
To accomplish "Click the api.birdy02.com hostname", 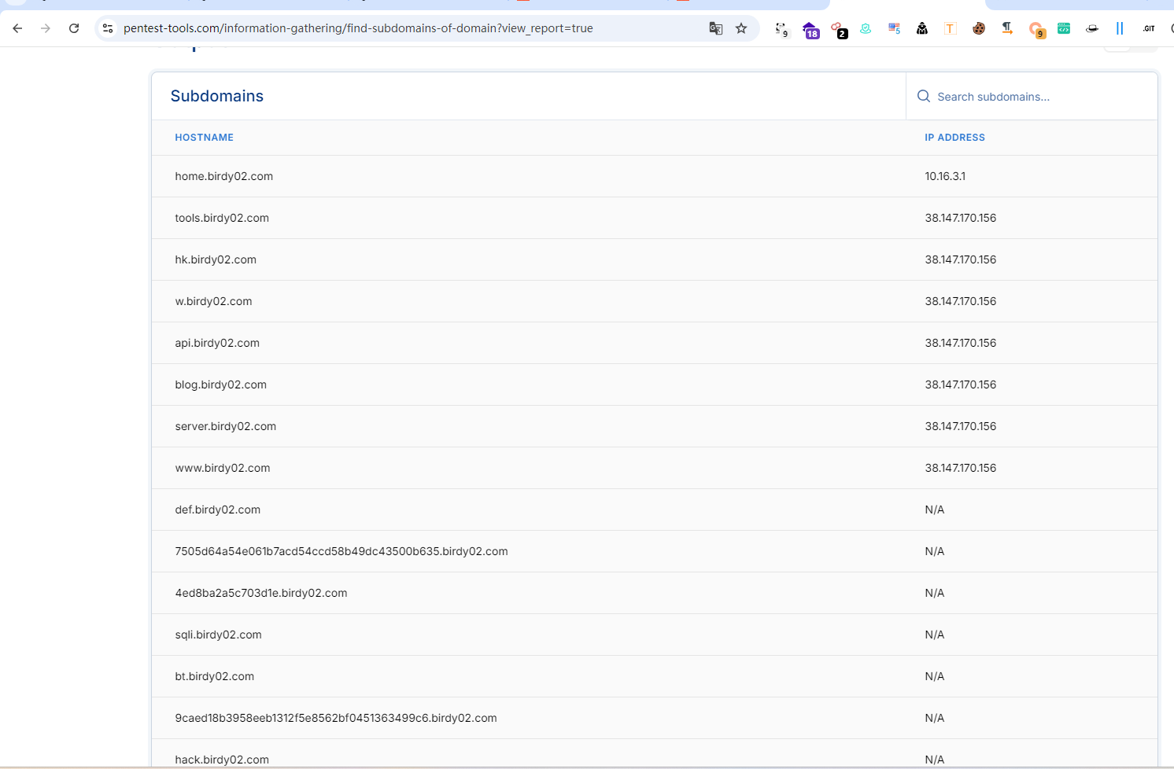I will 217,343.
